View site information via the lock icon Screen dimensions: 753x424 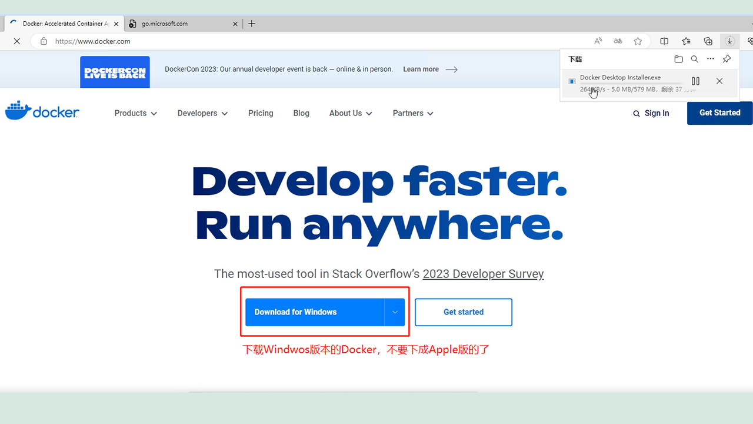[x=44, y=41]
